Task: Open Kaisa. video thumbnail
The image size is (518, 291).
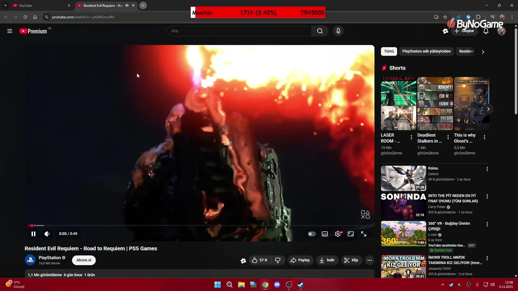Action: pyautogui.click(x=403, y=178)
